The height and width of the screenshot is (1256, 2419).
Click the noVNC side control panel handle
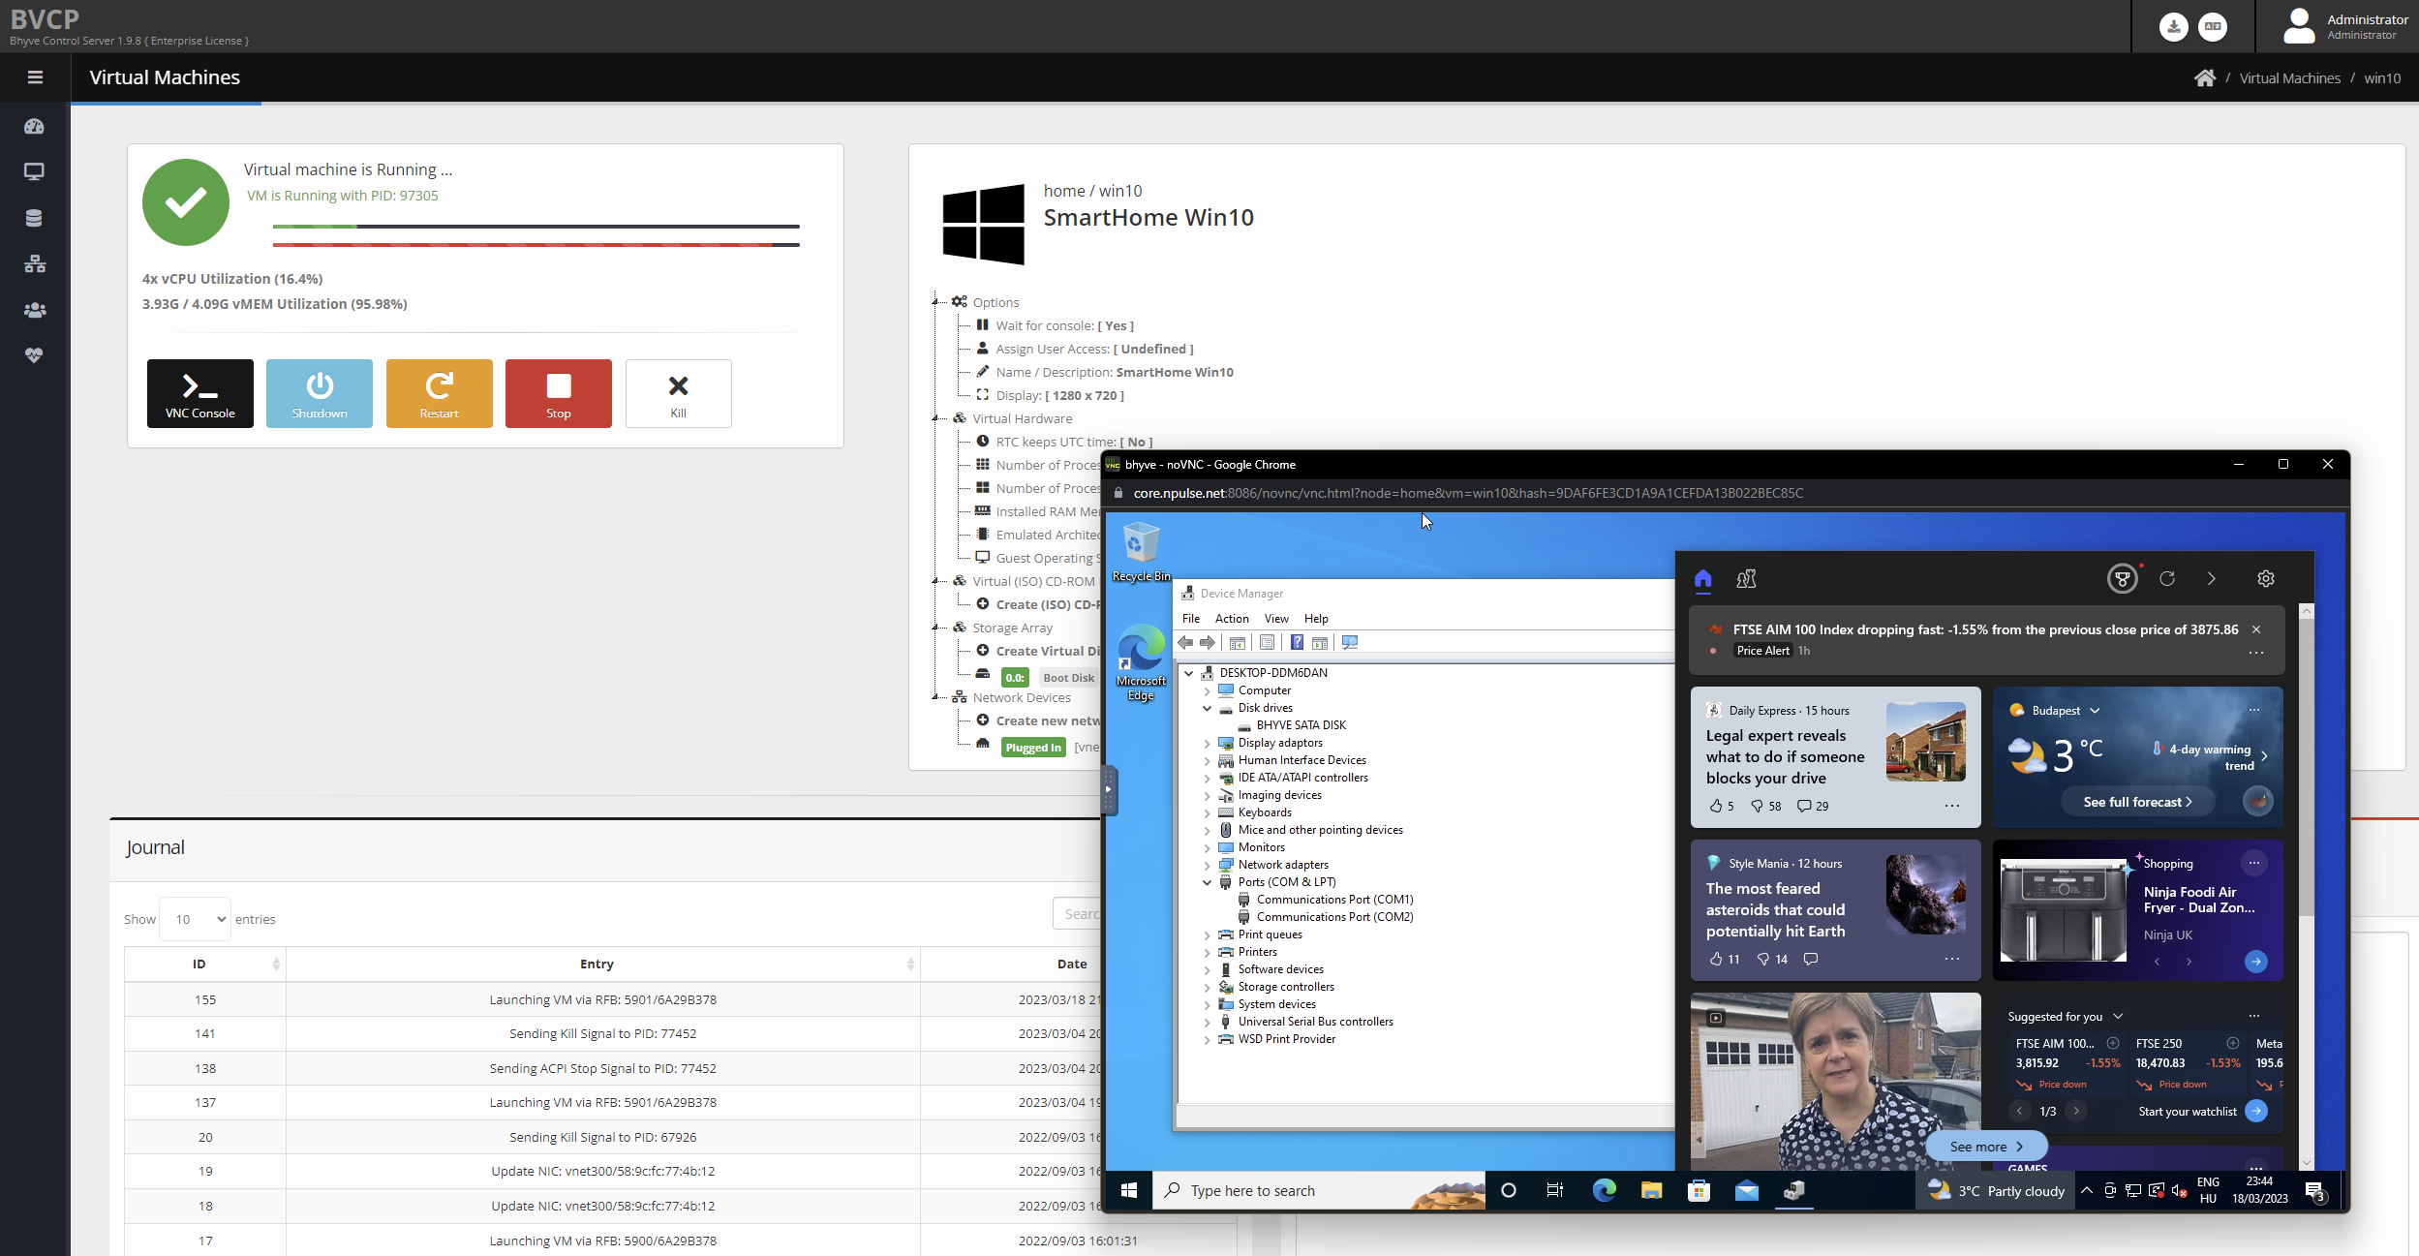coord(1109,789)
